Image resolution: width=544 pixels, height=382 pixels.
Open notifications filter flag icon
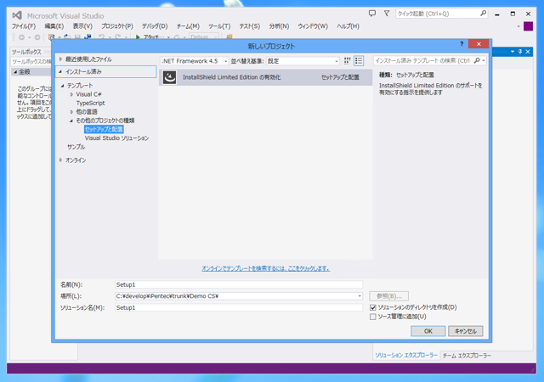tap(387, 14)
